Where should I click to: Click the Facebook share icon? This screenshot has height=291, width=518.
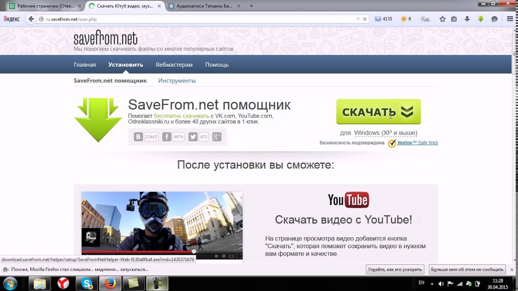167,137
